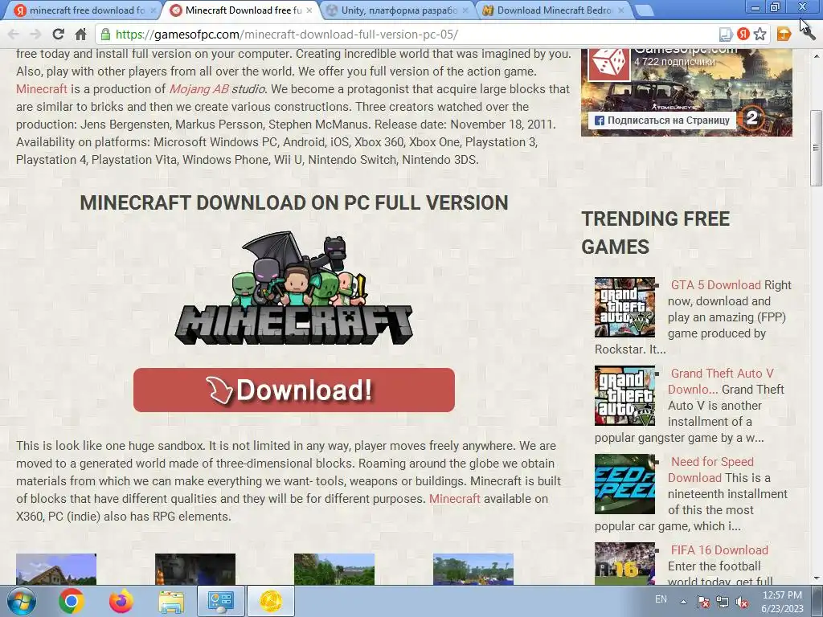Screen dimensions: 823x617
Task: Launch Firefox from the taskbar
Action: click(121, 601)
